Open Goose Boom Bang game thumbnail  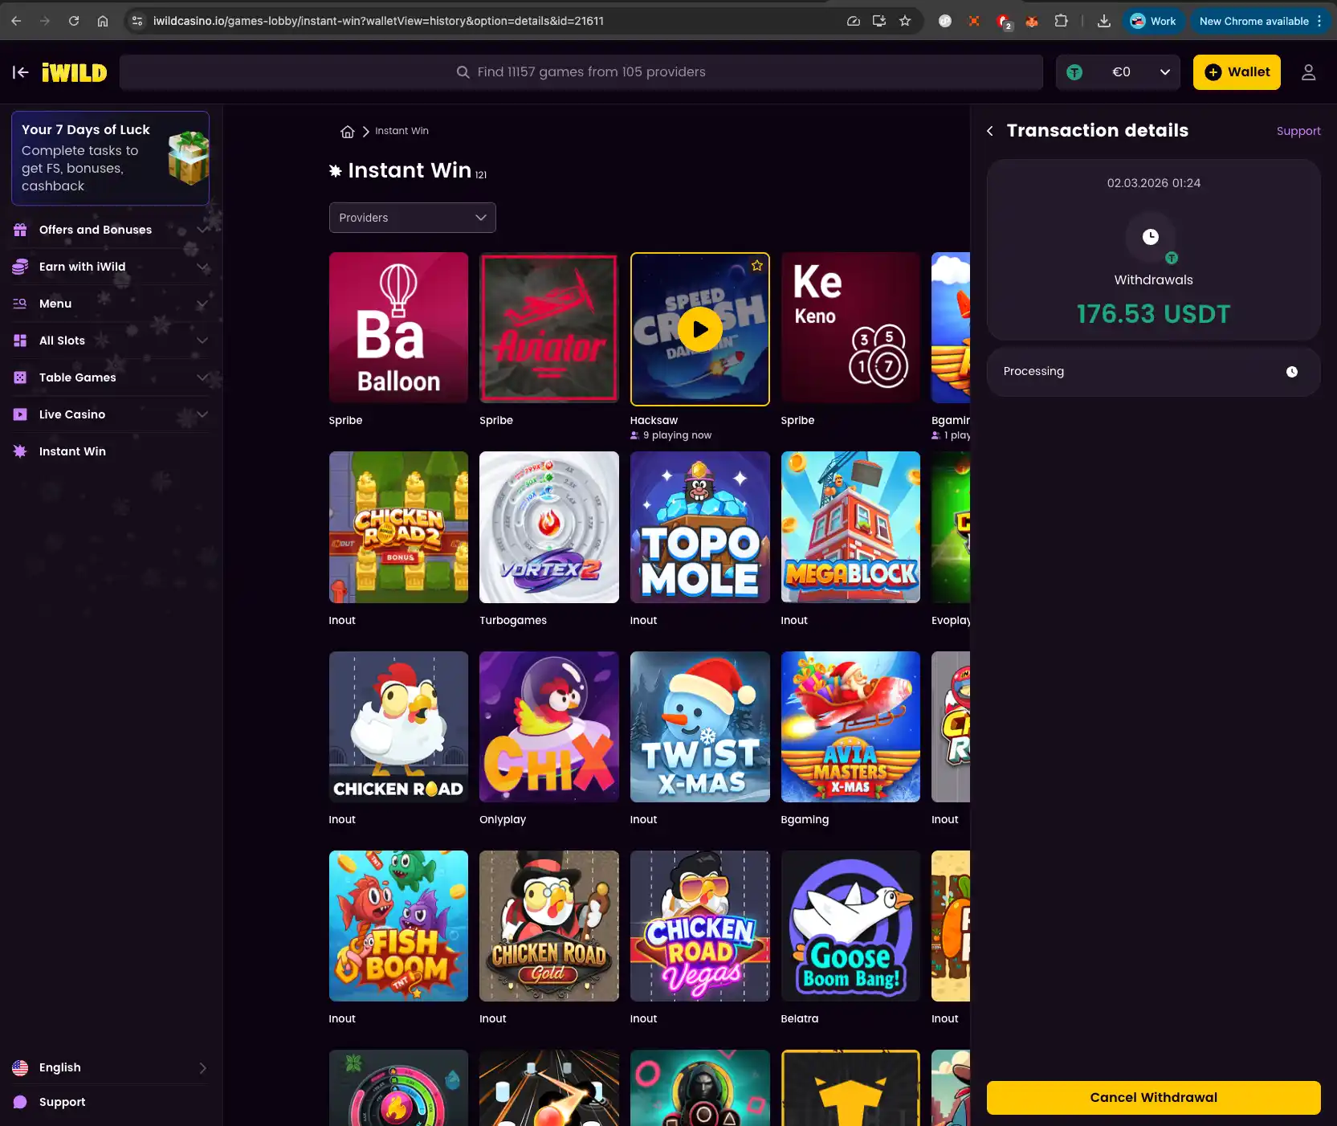850,926
